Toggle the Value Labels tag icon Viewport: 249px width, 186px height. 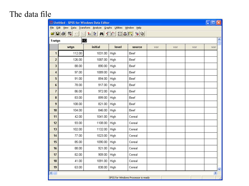click(x=137, y=34)
